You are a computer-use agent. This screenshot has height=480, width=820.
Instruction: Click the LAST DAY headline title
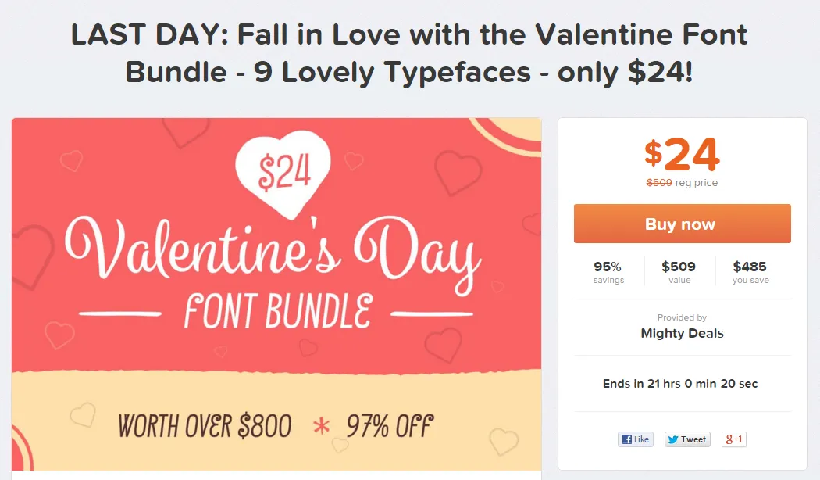409,53
